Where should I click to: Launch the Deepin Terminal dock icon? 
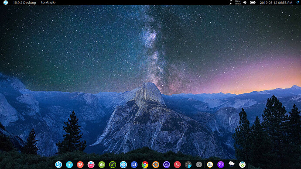(x=178, y=165)
